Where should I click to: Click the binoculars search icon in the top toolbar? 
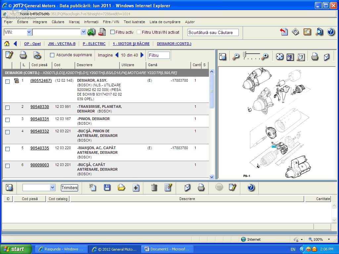(x=319, y=32)
